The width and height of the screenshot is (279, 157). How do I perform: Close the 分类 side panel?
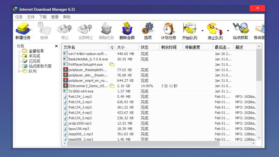(x=56, y=46)
